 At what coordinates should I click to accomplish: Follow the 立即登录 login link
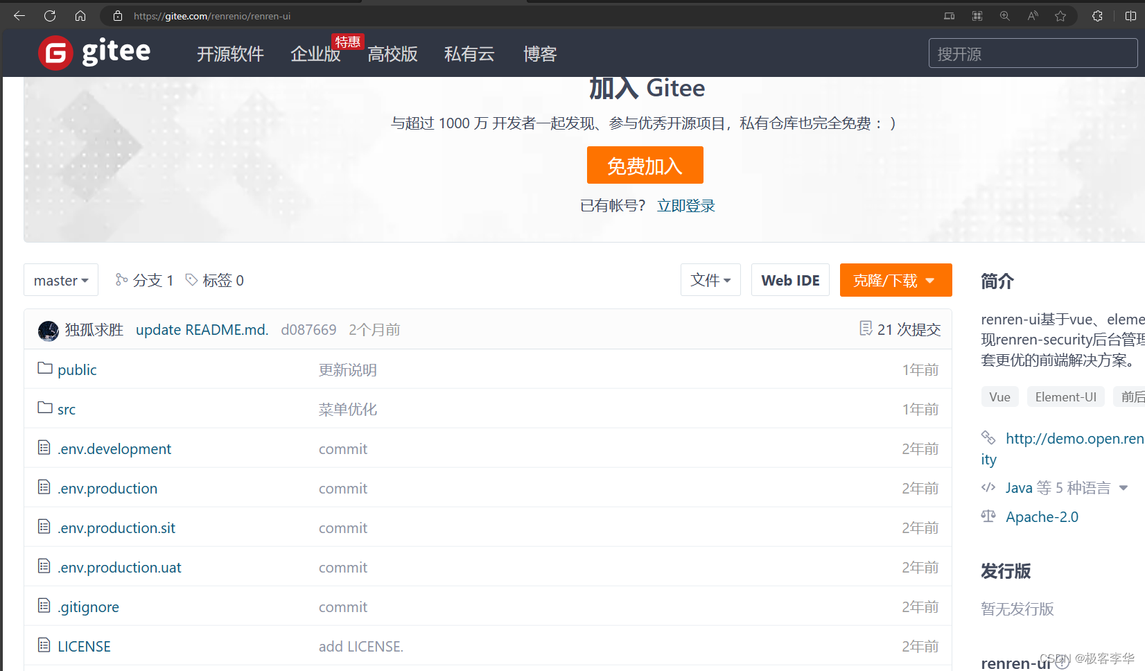point(686,206)
